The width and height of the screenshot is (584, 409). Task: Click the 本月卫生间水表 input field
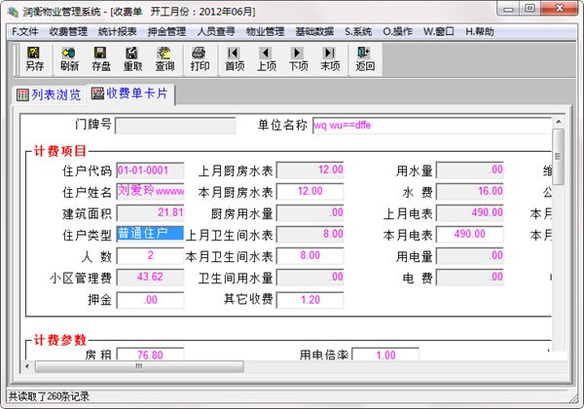310,255
